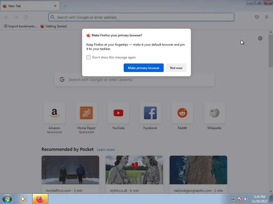Focus the address bar search field
The height and width of the screenshot is (204, 273).
[x=141, y=17]
